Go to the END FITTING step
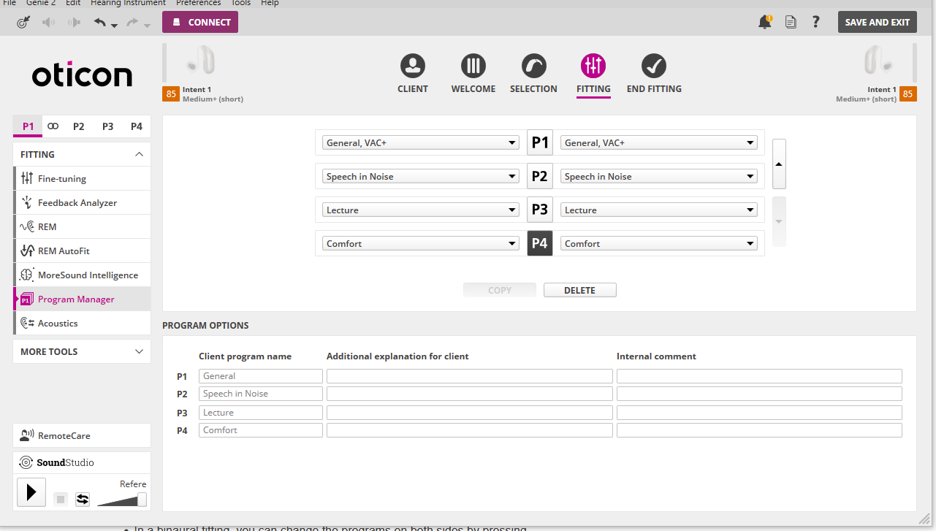936x531 pixels. 654,74
